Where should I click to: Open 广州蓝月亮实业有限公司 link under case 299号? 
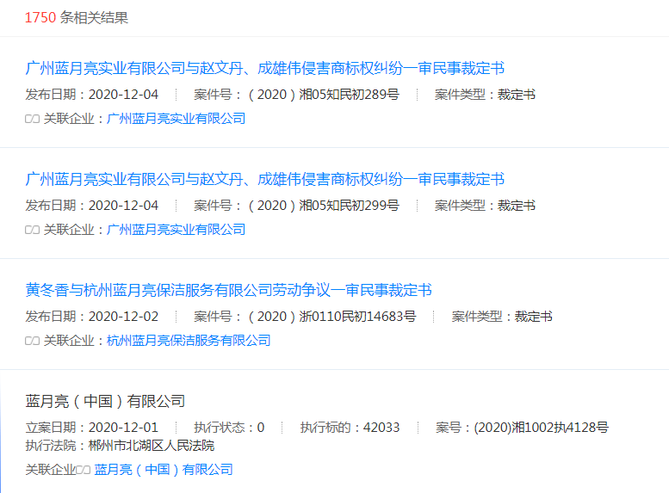[x=176, y=230]
